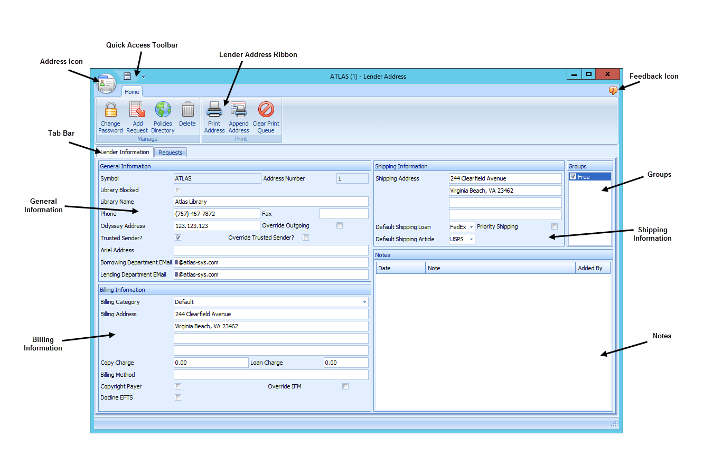Image resolution: width=713 pixels, height=475 pixels.
Task: Select the Print Address icon
Action: pos(214,117)
